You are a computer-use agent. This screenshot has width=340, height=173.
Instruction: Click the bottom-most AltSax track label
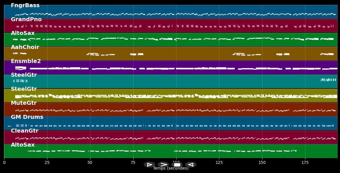pos(23,145)
